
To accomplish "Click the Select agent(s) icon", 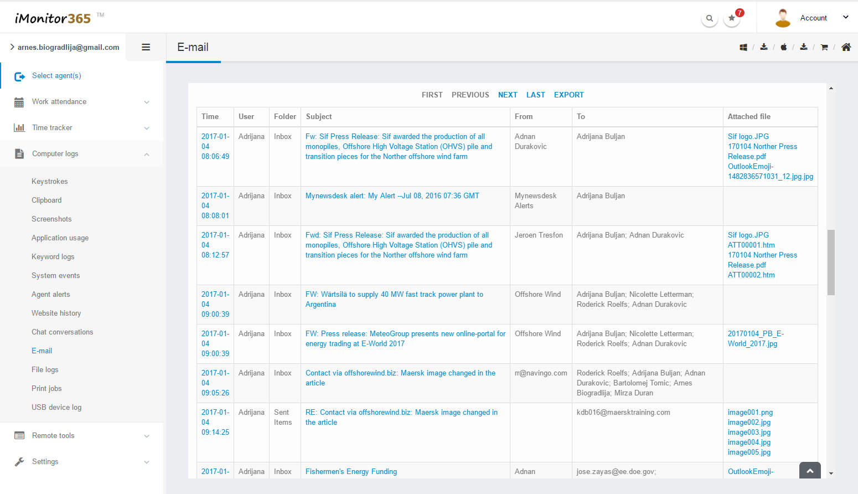I will (x=19, y=76).
